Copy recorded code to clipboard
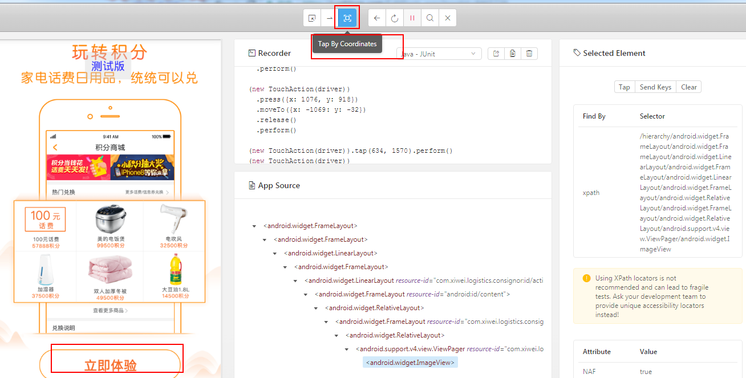The height and width of the screenshot is (378, 746). [513, 54]
